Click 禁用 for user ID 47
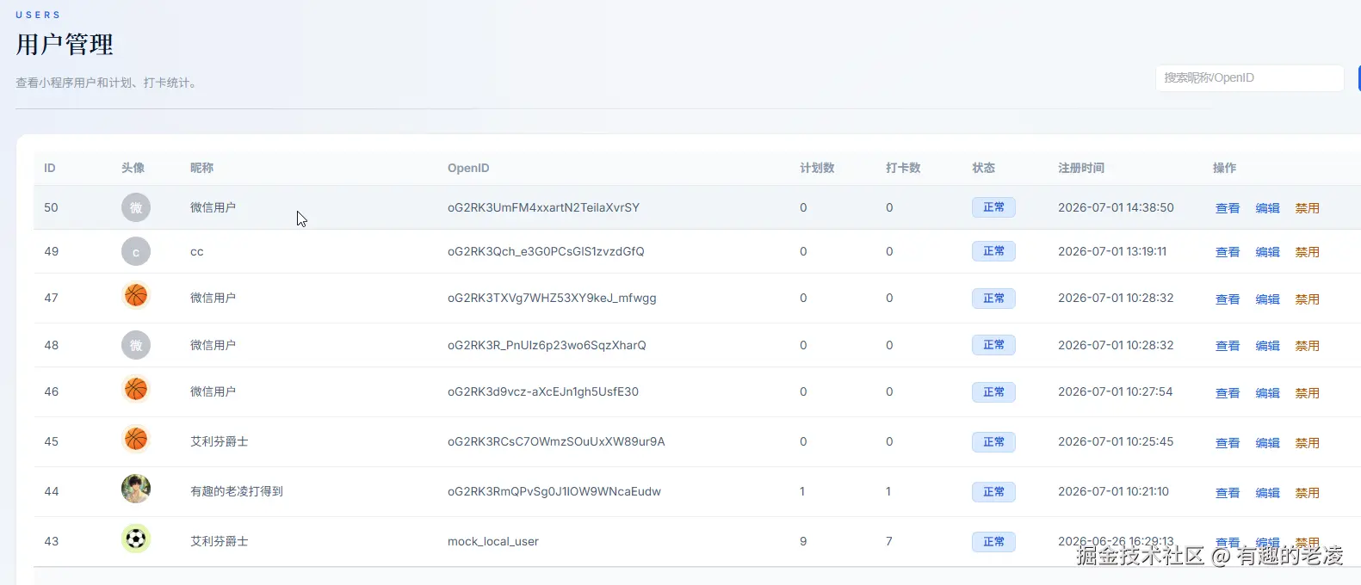The image size is (1361, 585). pyautogui.click(x=1307, y=299)
